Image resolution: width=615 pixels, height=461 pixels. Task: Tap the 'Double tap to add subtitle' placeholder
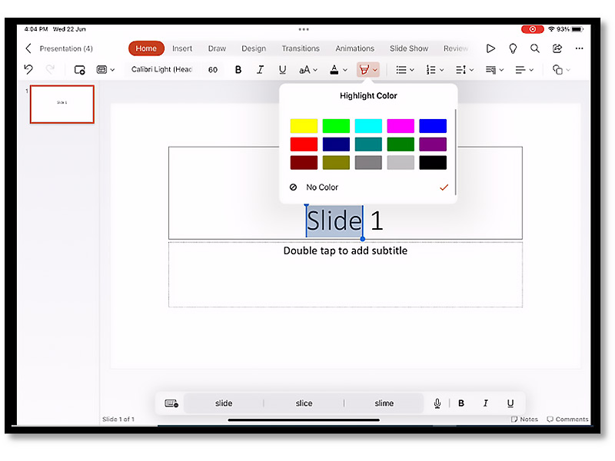tap(345, 274)
